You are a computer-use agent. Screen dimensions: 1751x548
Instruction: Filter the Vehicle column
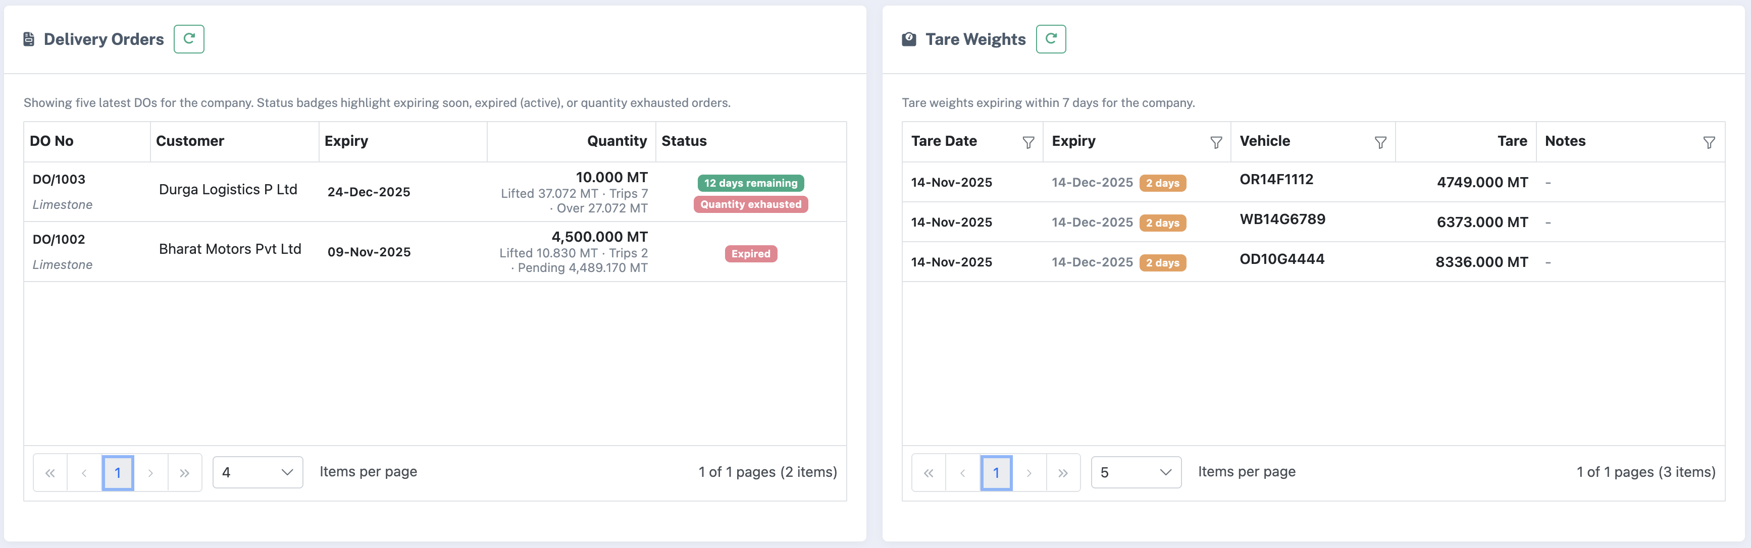1380,142
